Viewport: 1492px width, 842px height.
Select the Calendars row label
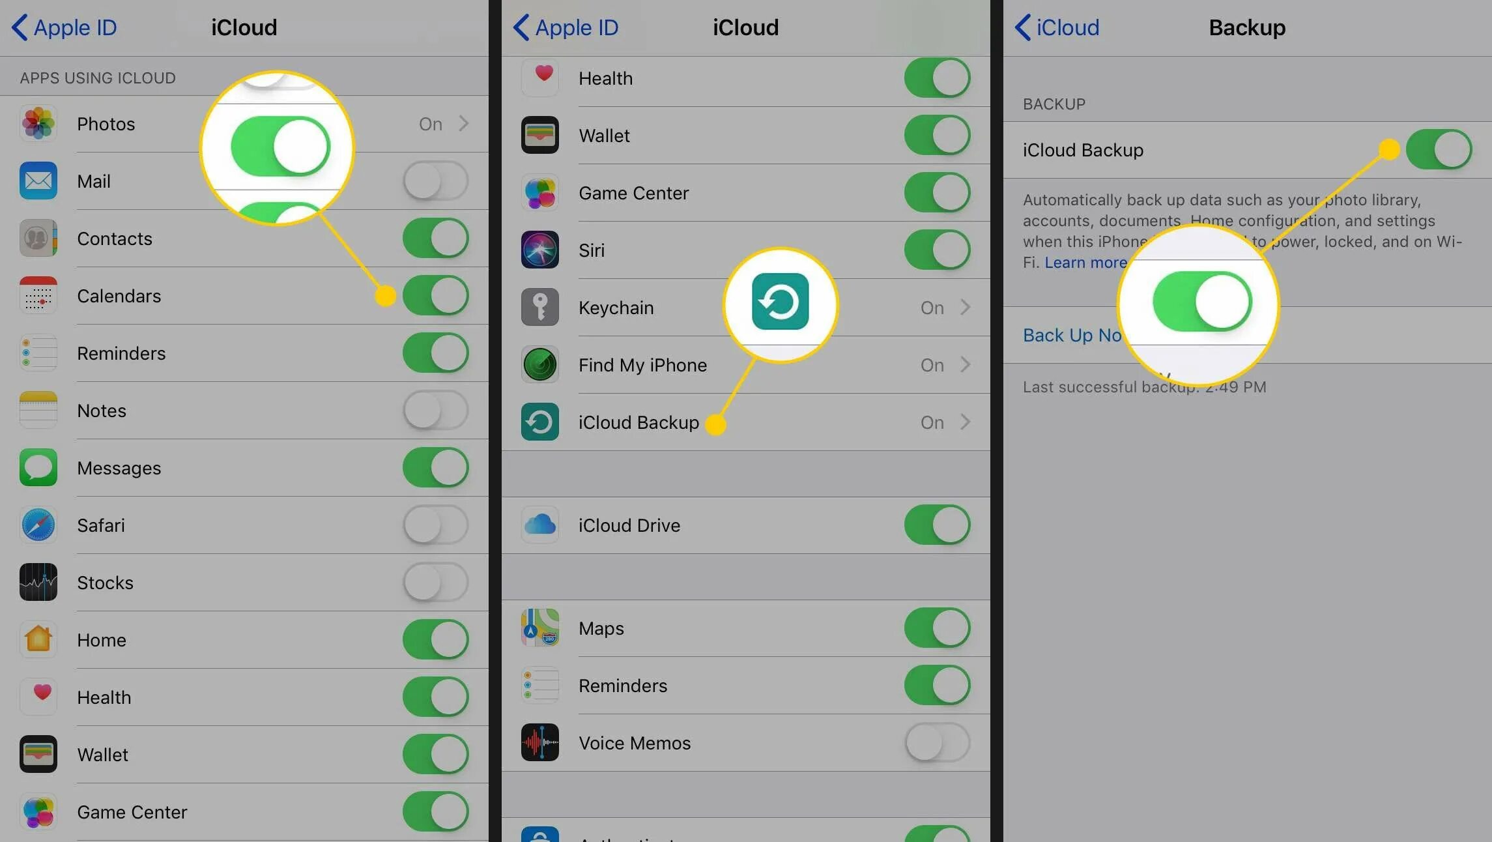119,296
